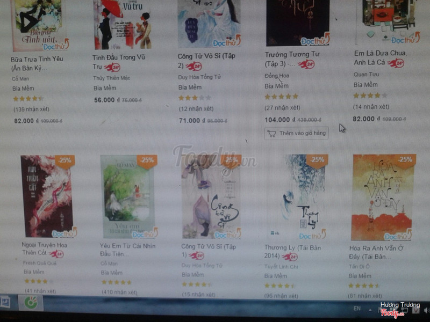430x322 pixels.
Task: Open the Thương Ly book cover thumbnail
Action: (x=303, y=196)
